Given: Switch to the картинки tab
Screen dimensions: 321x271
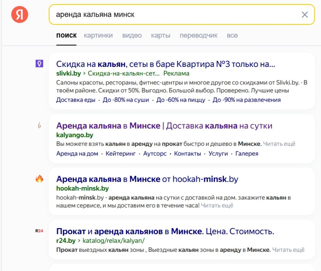Looking at the screenshot, I should tap(98, 35).
